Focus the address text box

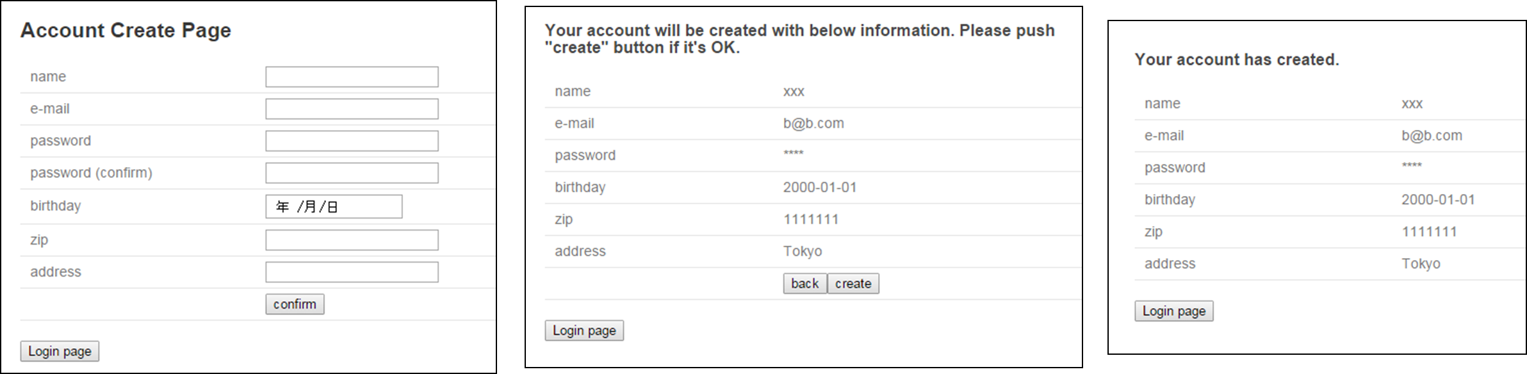(352, 272)
